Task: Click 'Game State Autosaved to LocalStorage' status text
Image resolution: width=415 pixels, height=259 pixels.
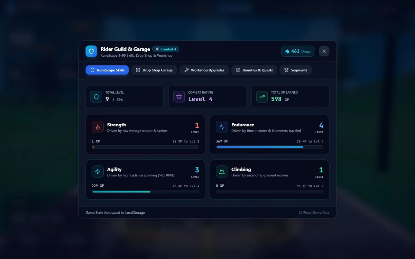Action: [115, 213]
